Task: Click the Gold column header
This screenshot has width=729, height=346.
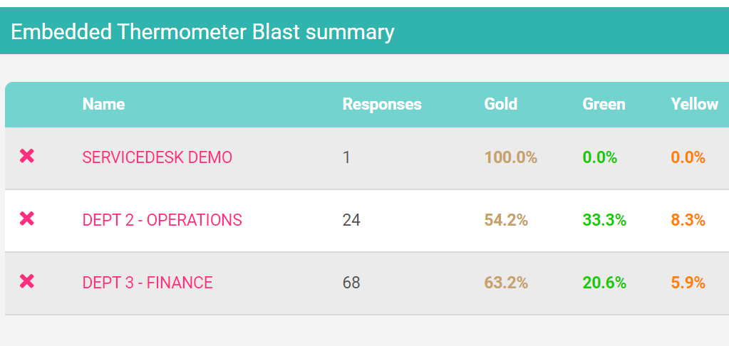Action: click(x=501, y=104)
